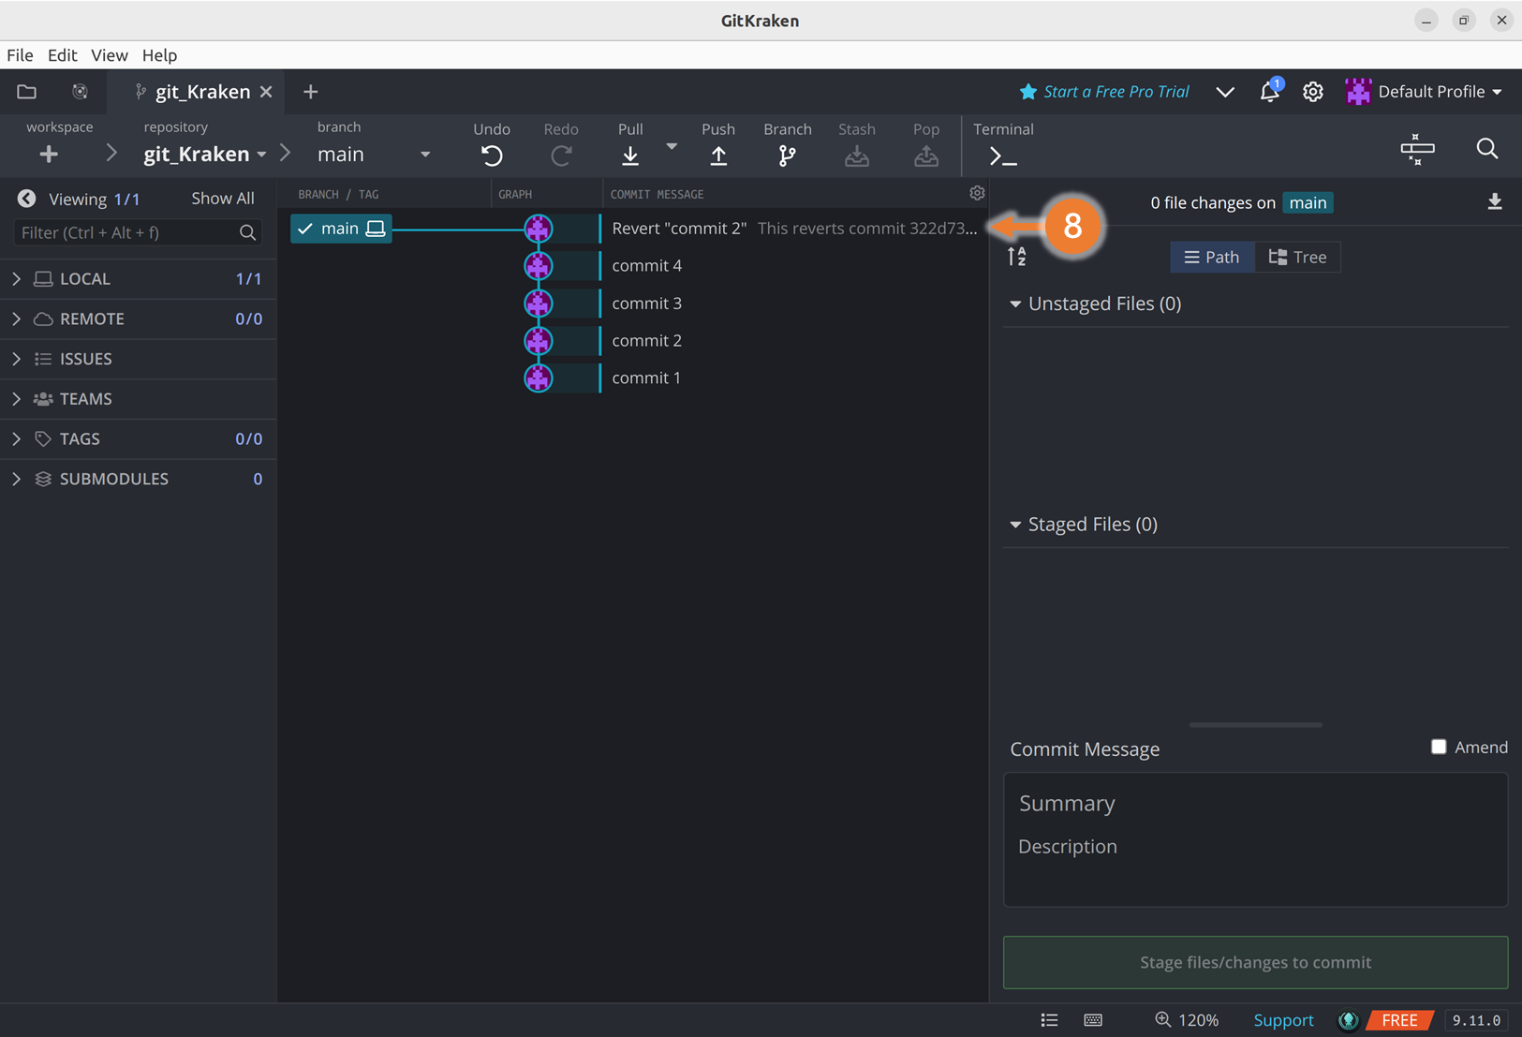Image resolution: width=1522 pixels, height=1037 pixels.
Task: Click the main branch label in graph
Action: pyautogui.click(x=341, y=228)
